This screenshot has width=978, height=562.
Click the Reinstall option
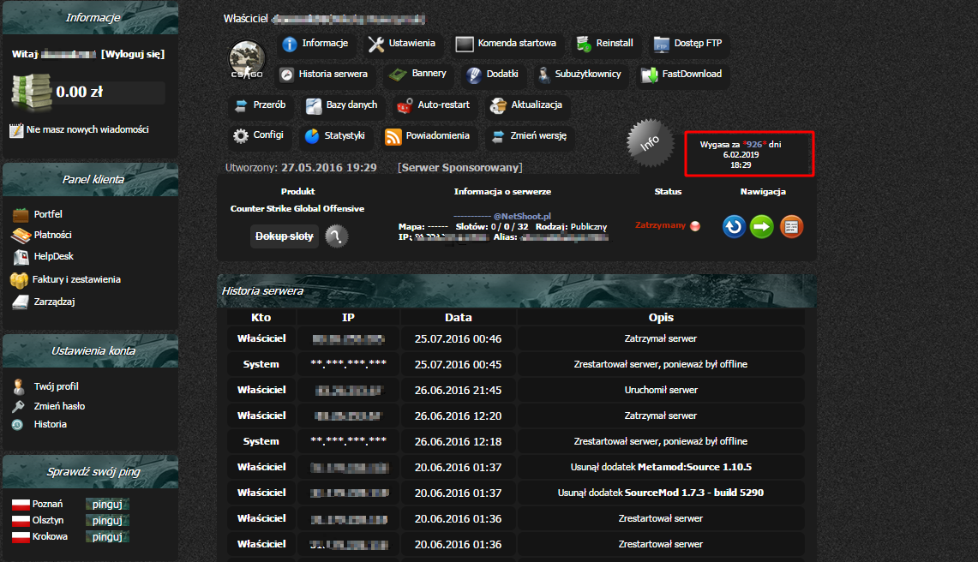click(x=605, y=44)
